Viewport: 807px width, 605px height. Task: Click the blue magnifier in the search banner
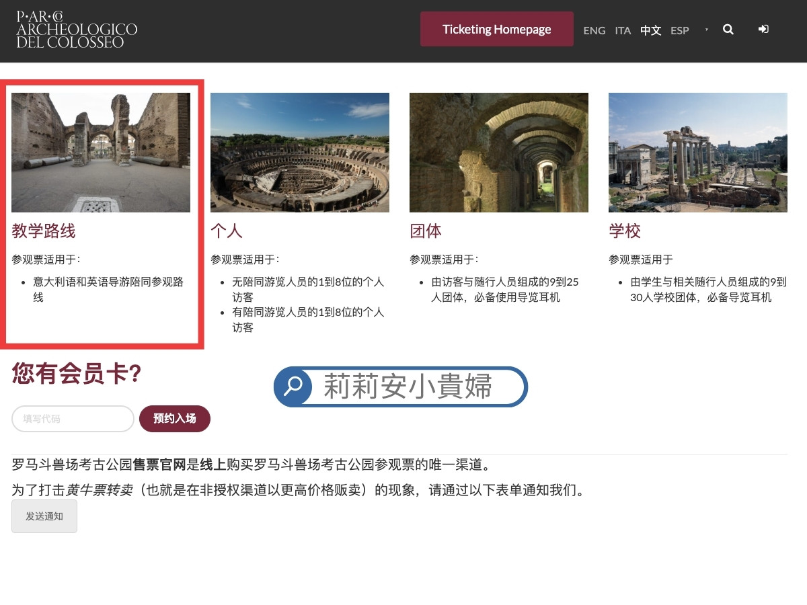[x=293, y=386]
